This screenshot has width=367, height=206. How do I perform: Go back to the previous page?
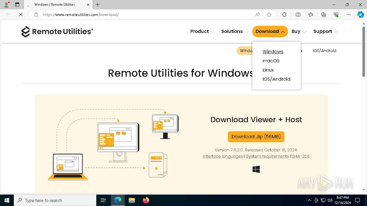click(x=8, y=15)
